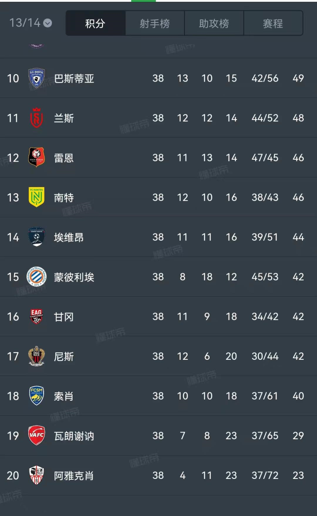Click the 瓦朗谢讷 team name
The width and height of the screenshot is (317, 516).
tap(74, 436)
